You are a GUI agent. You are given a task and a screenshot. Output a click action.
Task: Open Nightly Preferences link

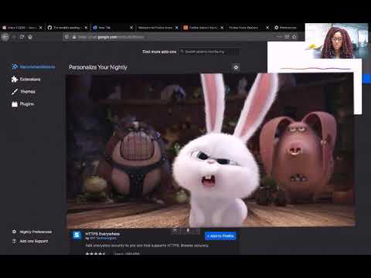pos(32,232)
